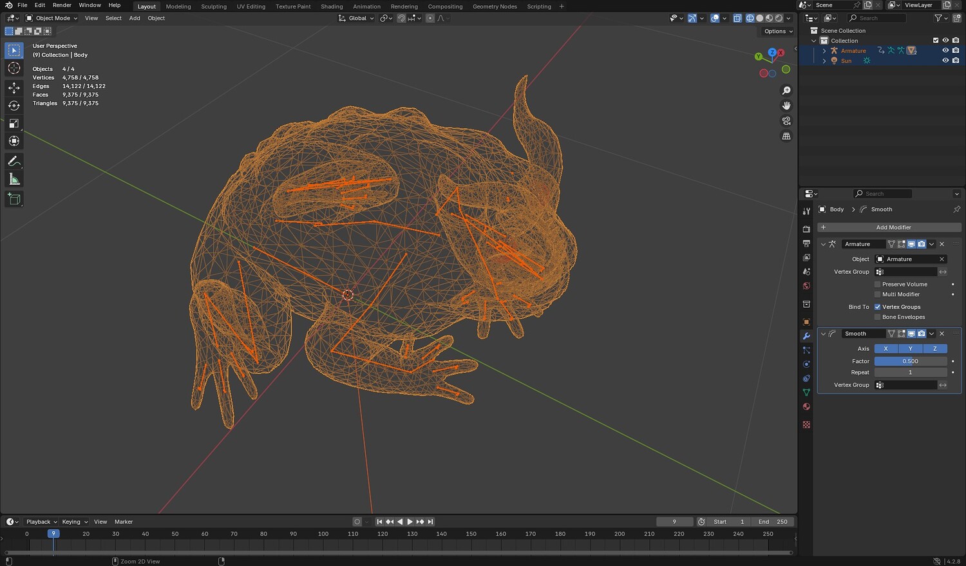The height and width of the screenshot is (566, 966).
Task: Select the Measure ruler tool
Action: click(x=14, y=179)
